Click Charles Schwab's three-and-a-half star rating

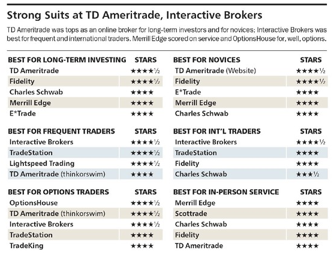308,174
